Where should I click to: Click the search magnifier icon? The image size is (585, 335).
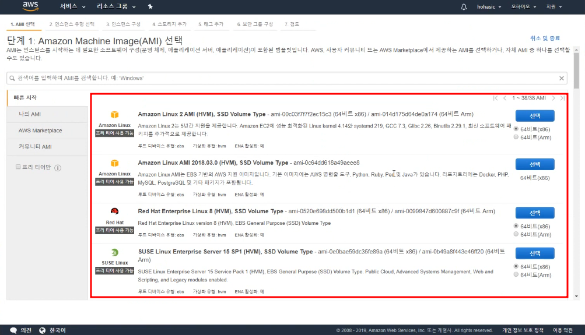(x=12, y=78)
